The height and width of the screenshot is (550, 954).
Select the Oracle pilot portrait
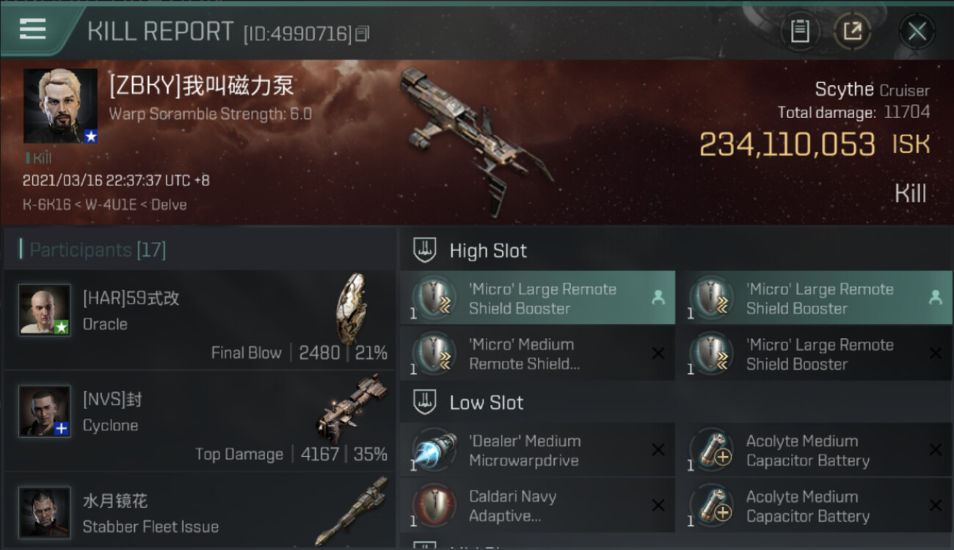(45, 309)
